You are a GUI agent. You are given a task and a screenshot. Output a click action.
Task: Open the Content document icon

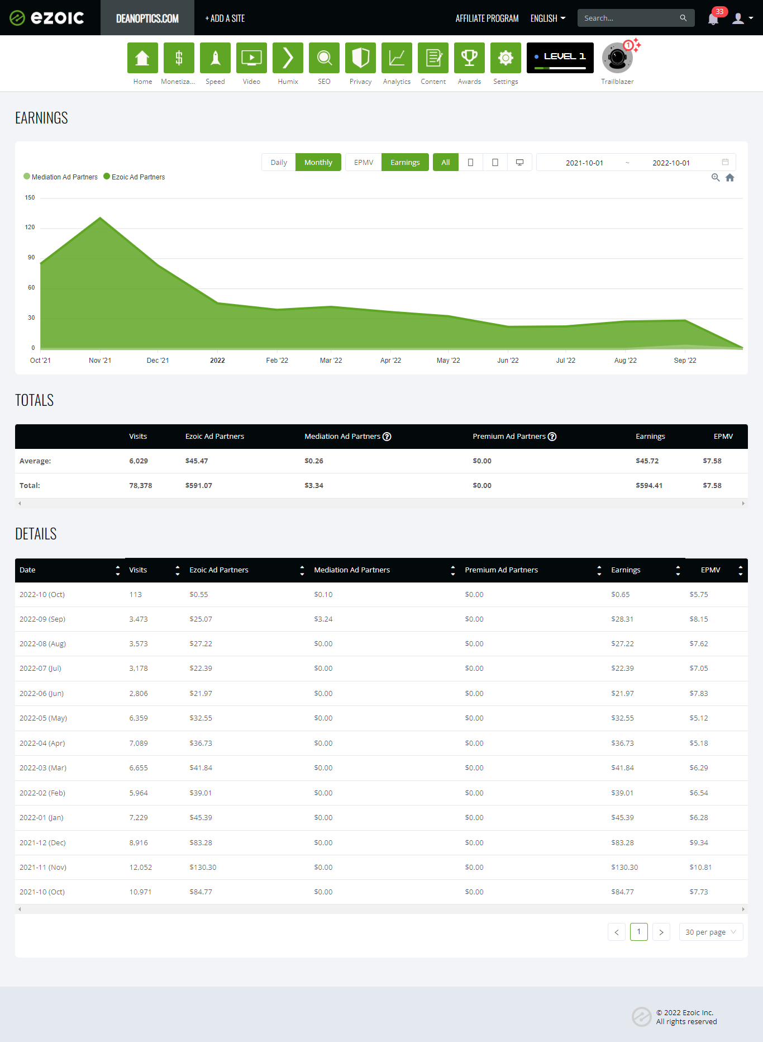[x=433, y=58]
